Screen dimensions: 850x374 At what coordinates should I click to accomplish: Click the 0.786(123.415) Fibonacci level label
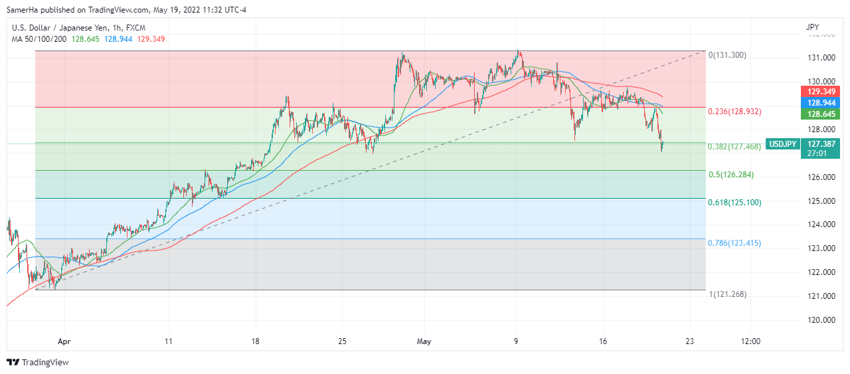pyautogui.click(x=735, y=243)
